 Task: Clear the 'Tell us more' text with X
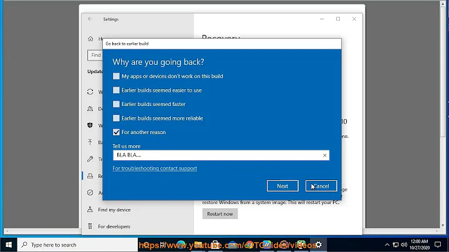325,155
